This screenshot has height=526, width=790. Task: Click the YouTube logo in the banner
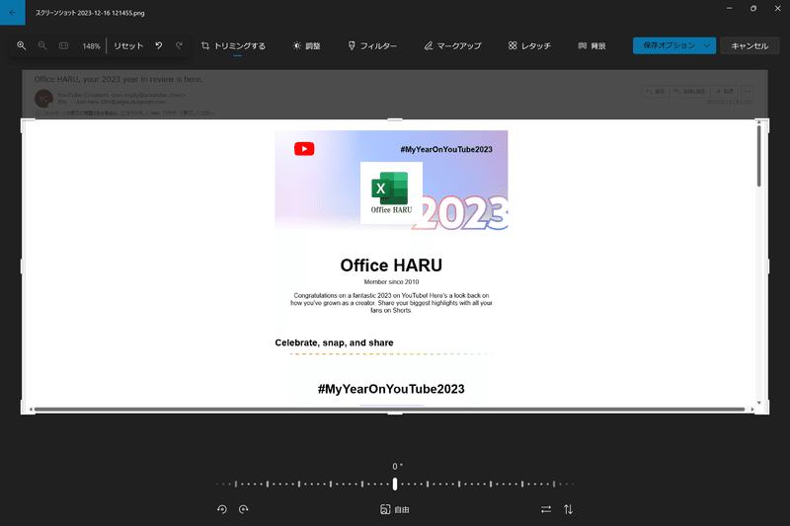coord(304,149)
